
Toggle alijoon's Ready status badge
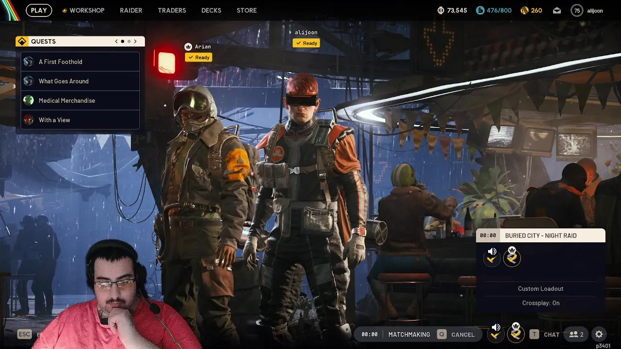(x=306, y=43)
